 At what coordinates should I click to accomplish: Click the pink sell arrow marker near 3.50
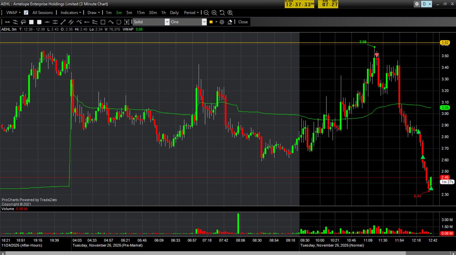click(x=377, y=55)
